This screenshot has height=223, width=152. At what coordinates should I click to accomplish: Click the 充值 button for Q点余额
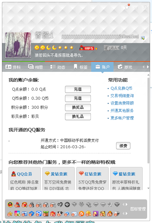[78, 89]
